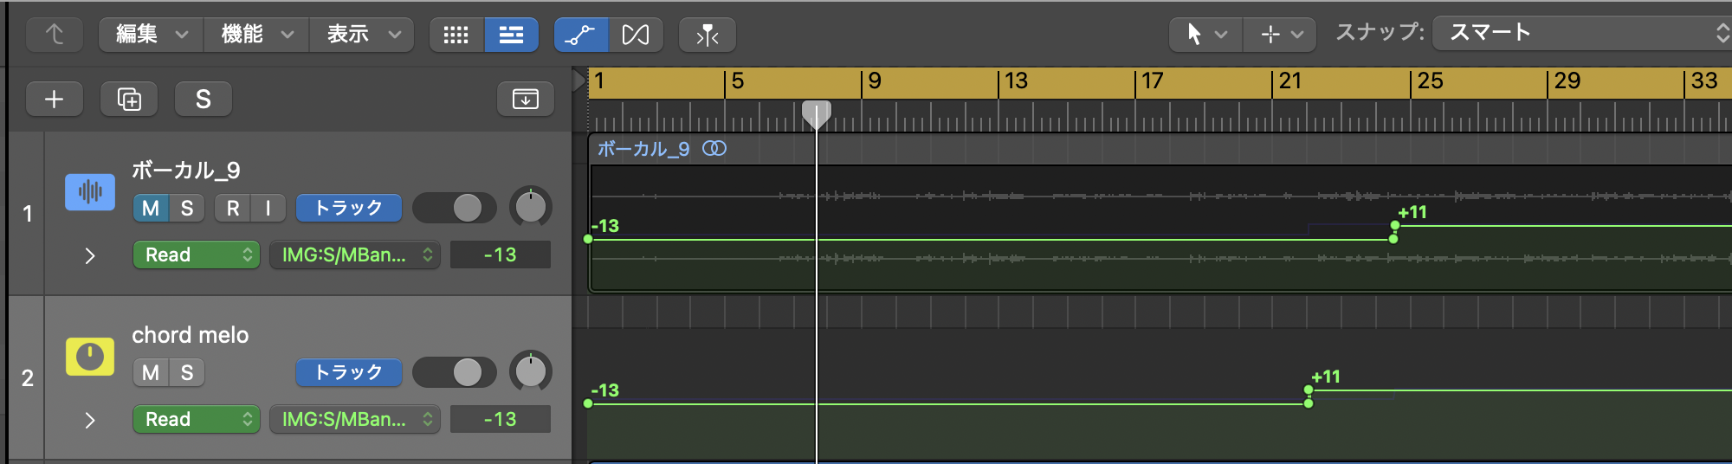Open the スナップ スマート dropdown
The image size is (1732, 464).
click(x=1581, y=34)
